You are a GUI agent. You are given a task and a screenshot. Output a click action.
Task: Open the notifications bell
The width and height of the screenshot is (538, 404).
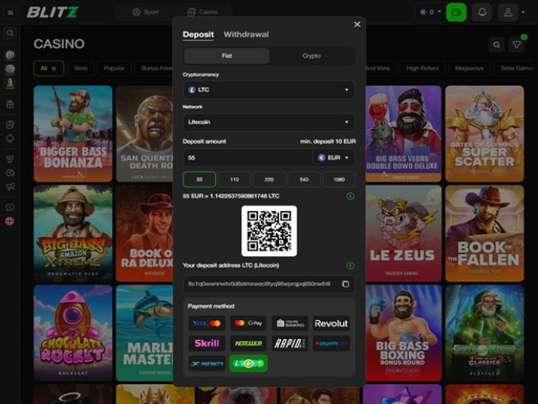(482, 12)
